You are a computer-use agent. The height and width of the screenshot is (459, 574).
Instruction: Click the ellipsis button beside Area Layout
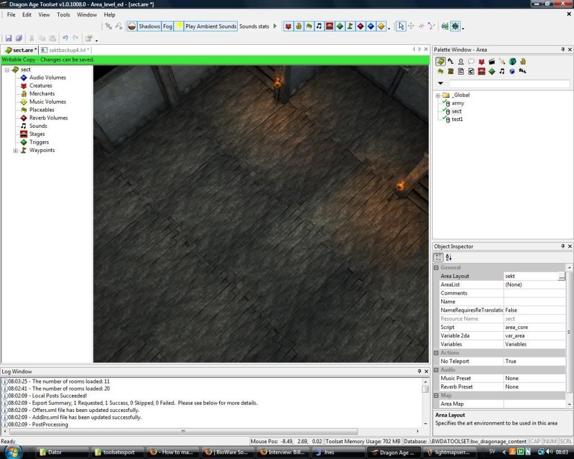(561, 276)
